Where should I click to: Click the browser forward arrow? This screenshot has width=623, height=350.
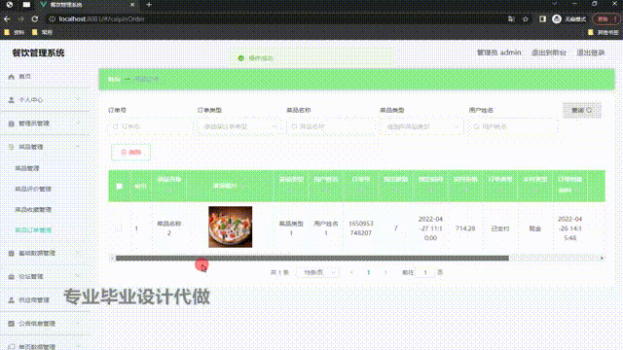tap(20, 18)
